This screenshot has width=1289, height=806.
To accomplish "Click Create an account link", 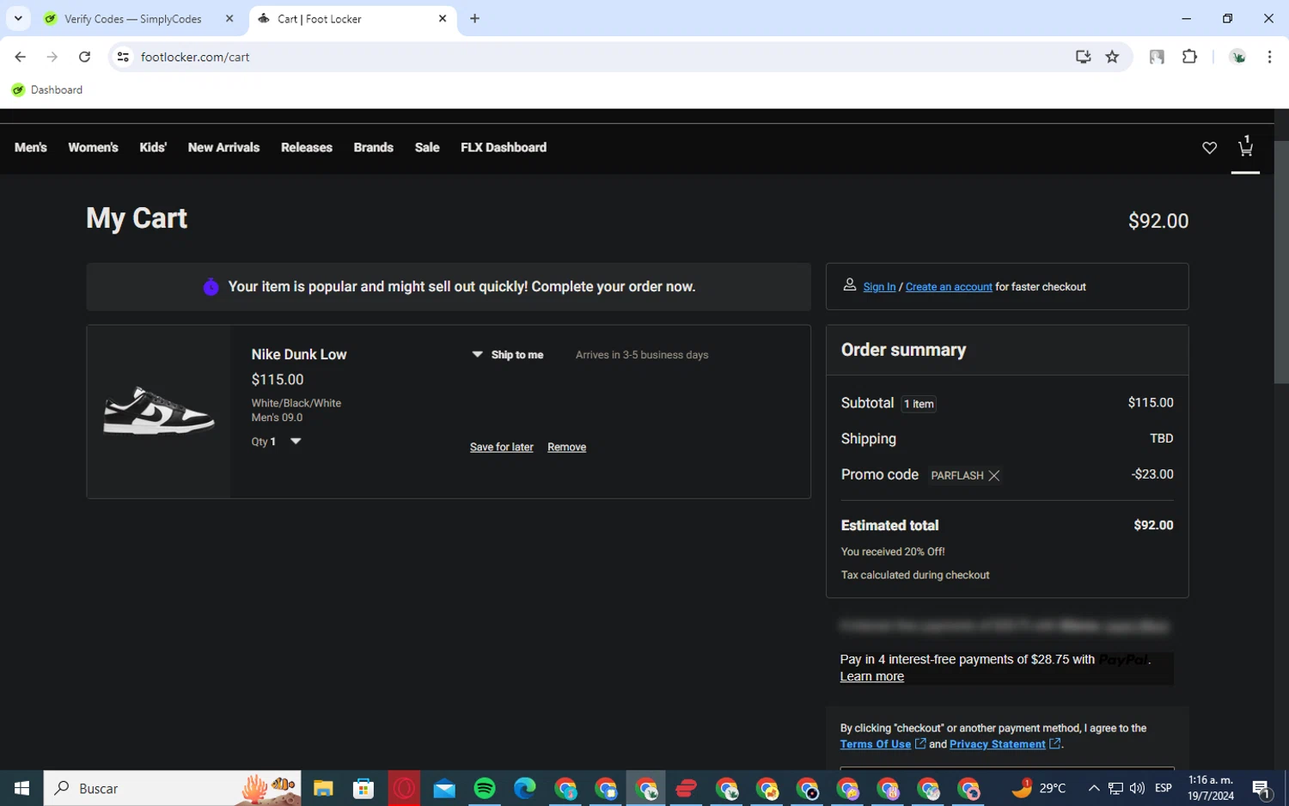I will coord(949,287).
